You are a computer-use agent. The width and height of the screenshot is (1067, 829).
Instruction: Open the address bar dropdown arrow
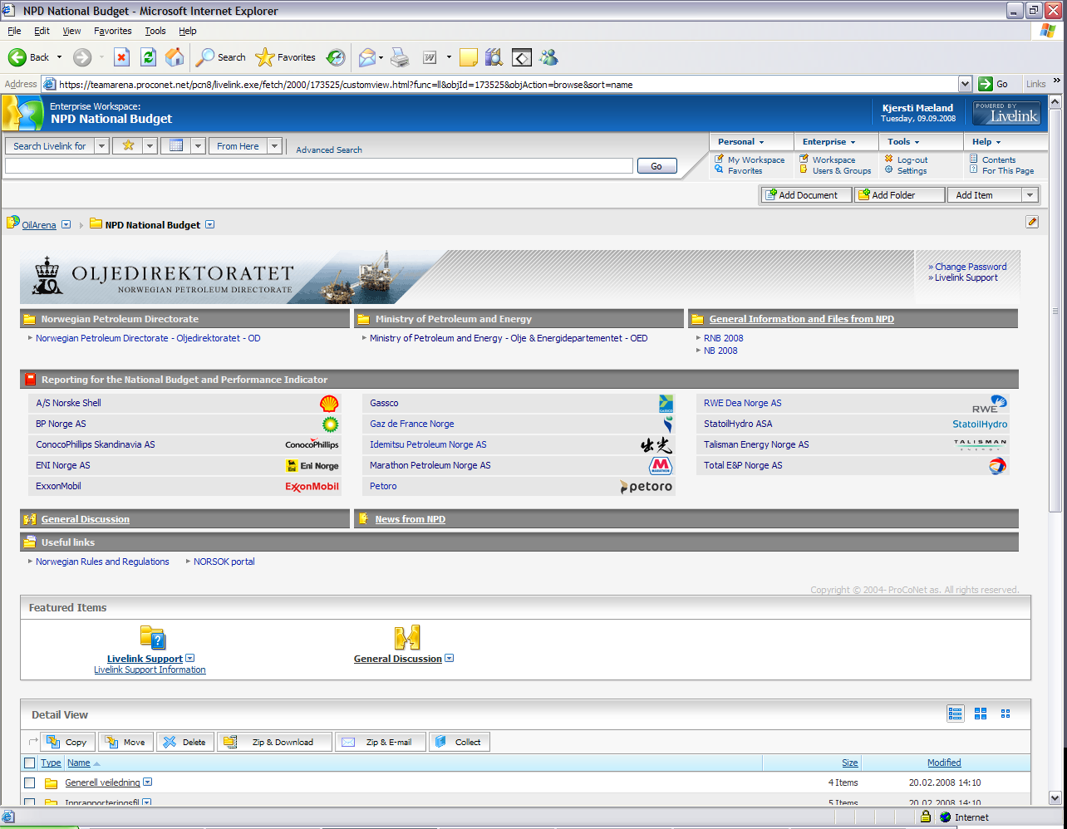(x=965, y=84)
